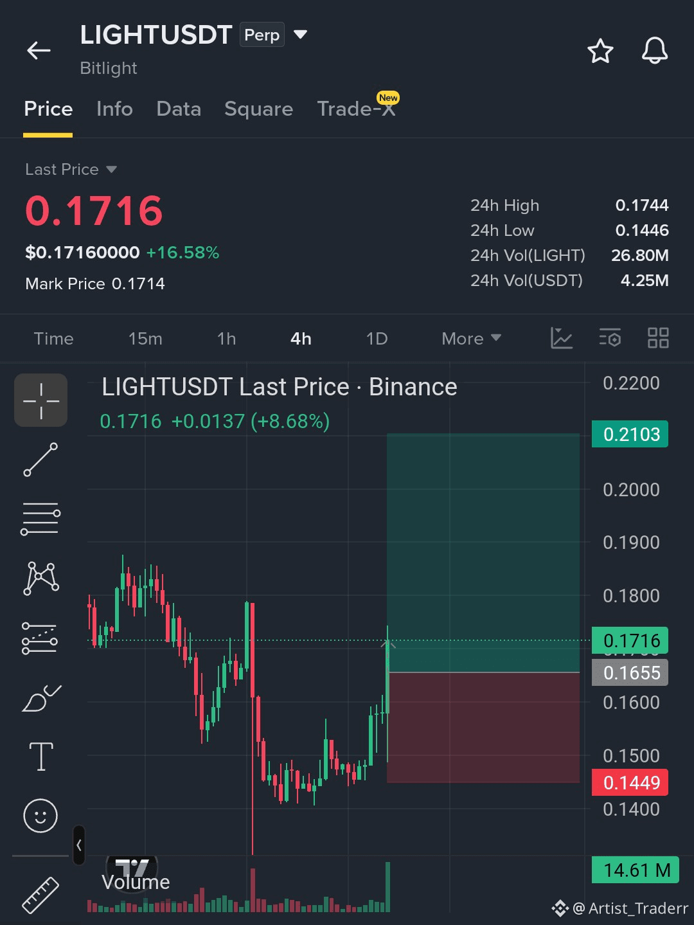
Task: Select the horizontal lines Fibonacci tool
Action: [x=40, y=519]
